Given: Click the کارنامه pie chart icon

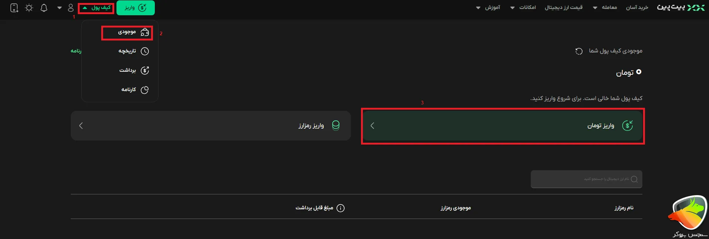Looking at the screenshot, I should pyautogui.click(x=145, y=90).
